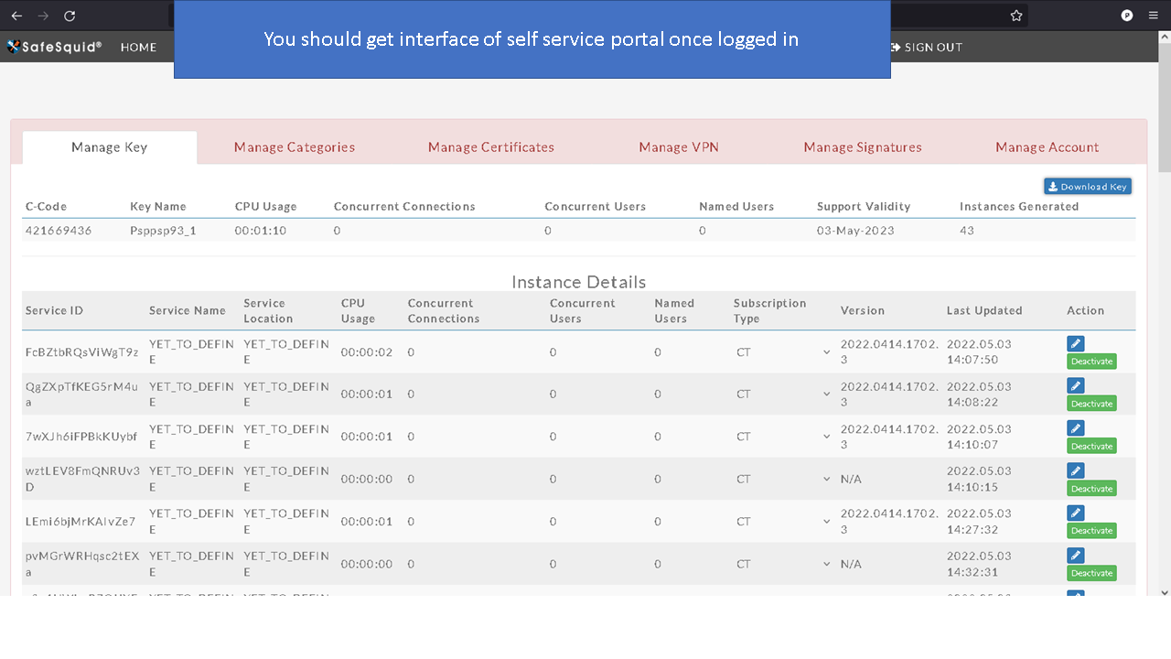1171x659 pixels.
Task: Sign out of the portal
Action: [927, 47]
